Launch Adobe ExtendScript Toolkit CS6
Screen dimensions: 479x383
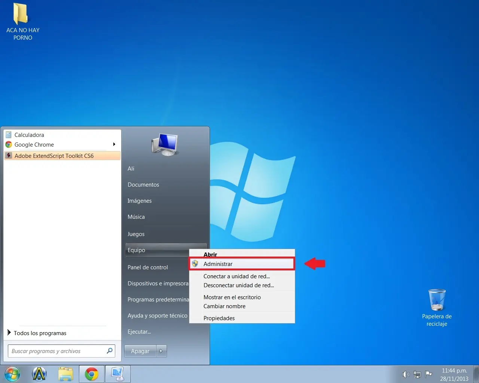pyautogui.click(x=54, y=156)
